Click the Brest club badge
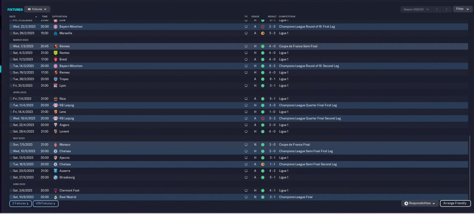Screen dimensions: 474x214 coord(56,59)
